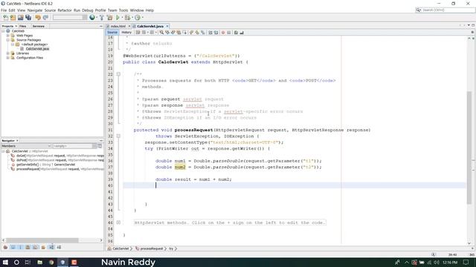This screenshot has width=476, height=267.
Task: Open File Explorer from the taskbar
Action: (39, 262)
